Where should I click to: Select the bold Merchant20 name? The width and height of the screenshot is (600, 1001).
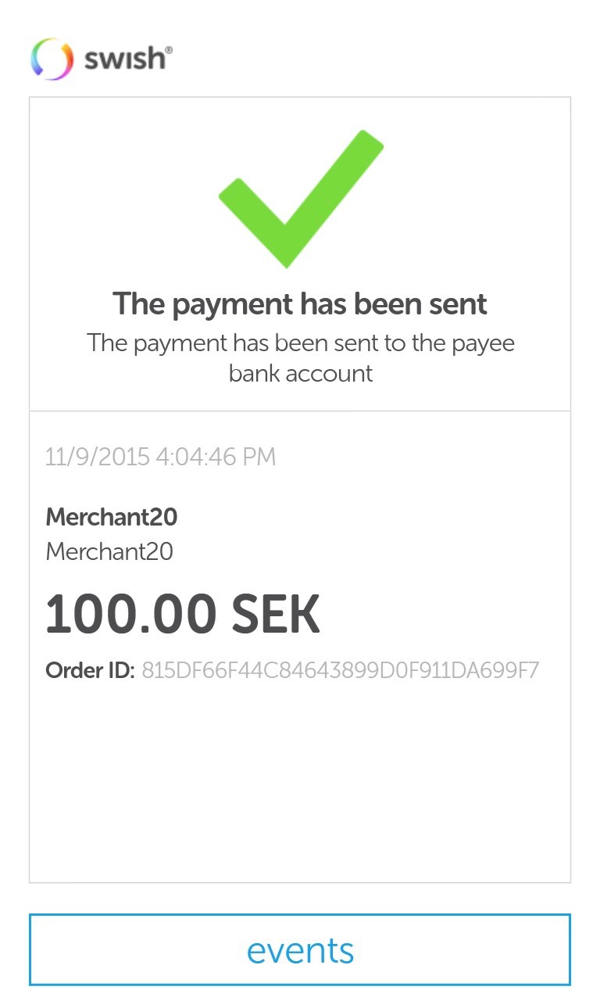pos(111,517)
